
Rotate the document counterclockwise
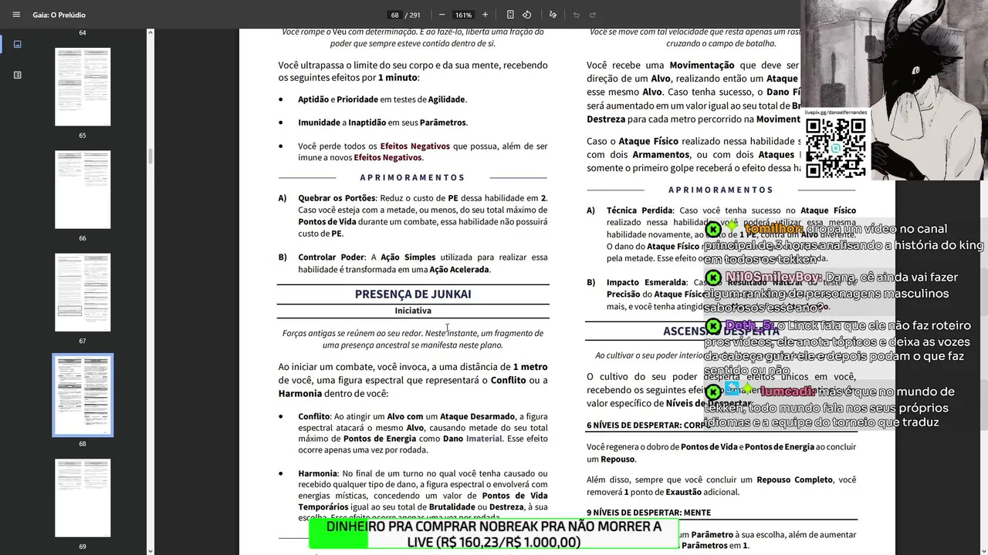pyautogui.click(x=526, y=15)
